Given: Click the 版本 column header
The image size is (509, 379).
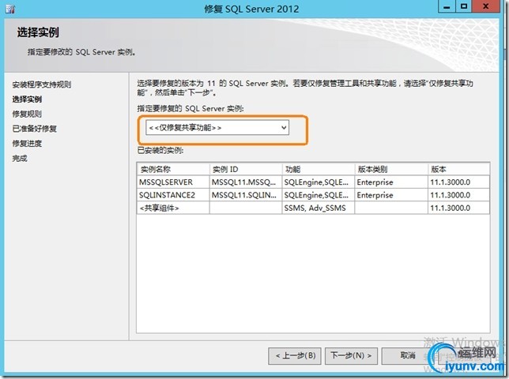Looking at the screenshot, I should 458,169.
